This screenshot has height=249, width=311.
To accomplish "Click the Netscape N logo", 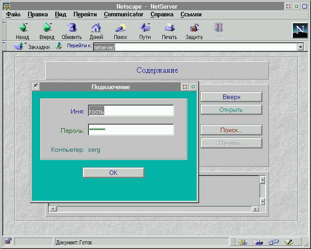I will [x=300, y=30].
